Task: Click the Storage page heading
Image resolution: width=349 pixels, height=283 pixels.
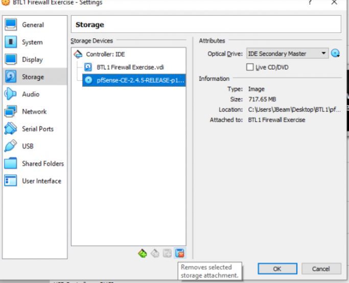Action: point(90,25)
